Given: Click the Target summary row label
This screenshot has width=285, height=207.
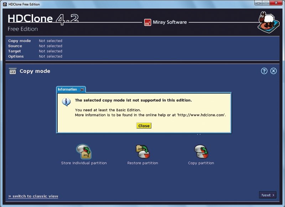Looking at the screenshot, I should 14,51.
